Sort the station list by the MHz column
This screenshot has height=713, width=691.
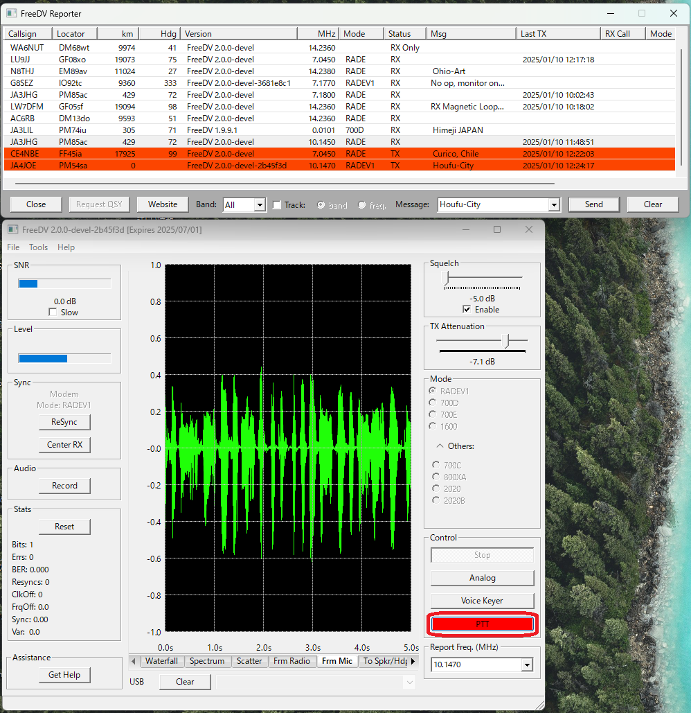point(318,34)
